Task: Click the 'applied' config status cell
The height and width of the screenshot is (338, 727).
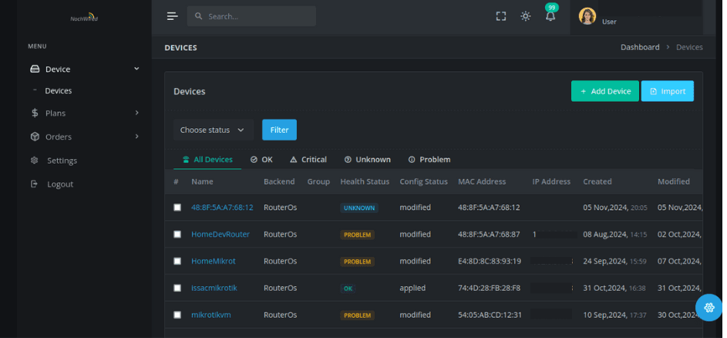Action: (412, 289)
